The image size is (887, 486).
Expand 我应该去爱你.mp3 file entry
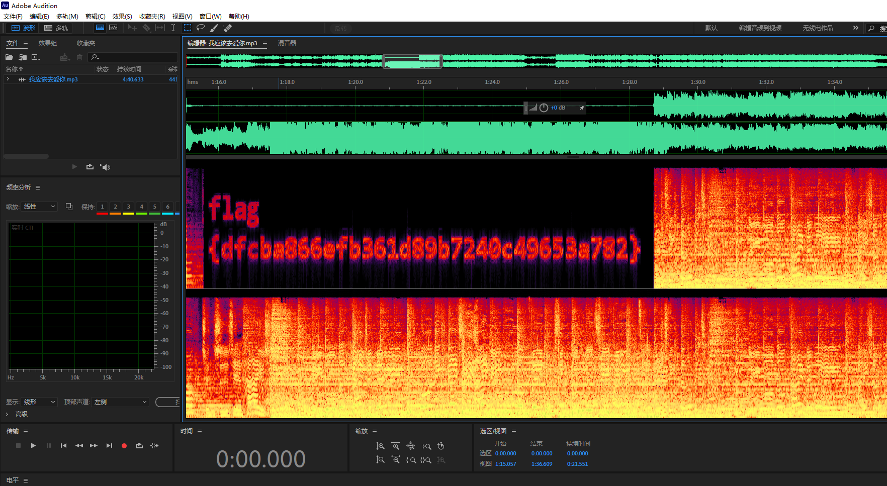8,79
